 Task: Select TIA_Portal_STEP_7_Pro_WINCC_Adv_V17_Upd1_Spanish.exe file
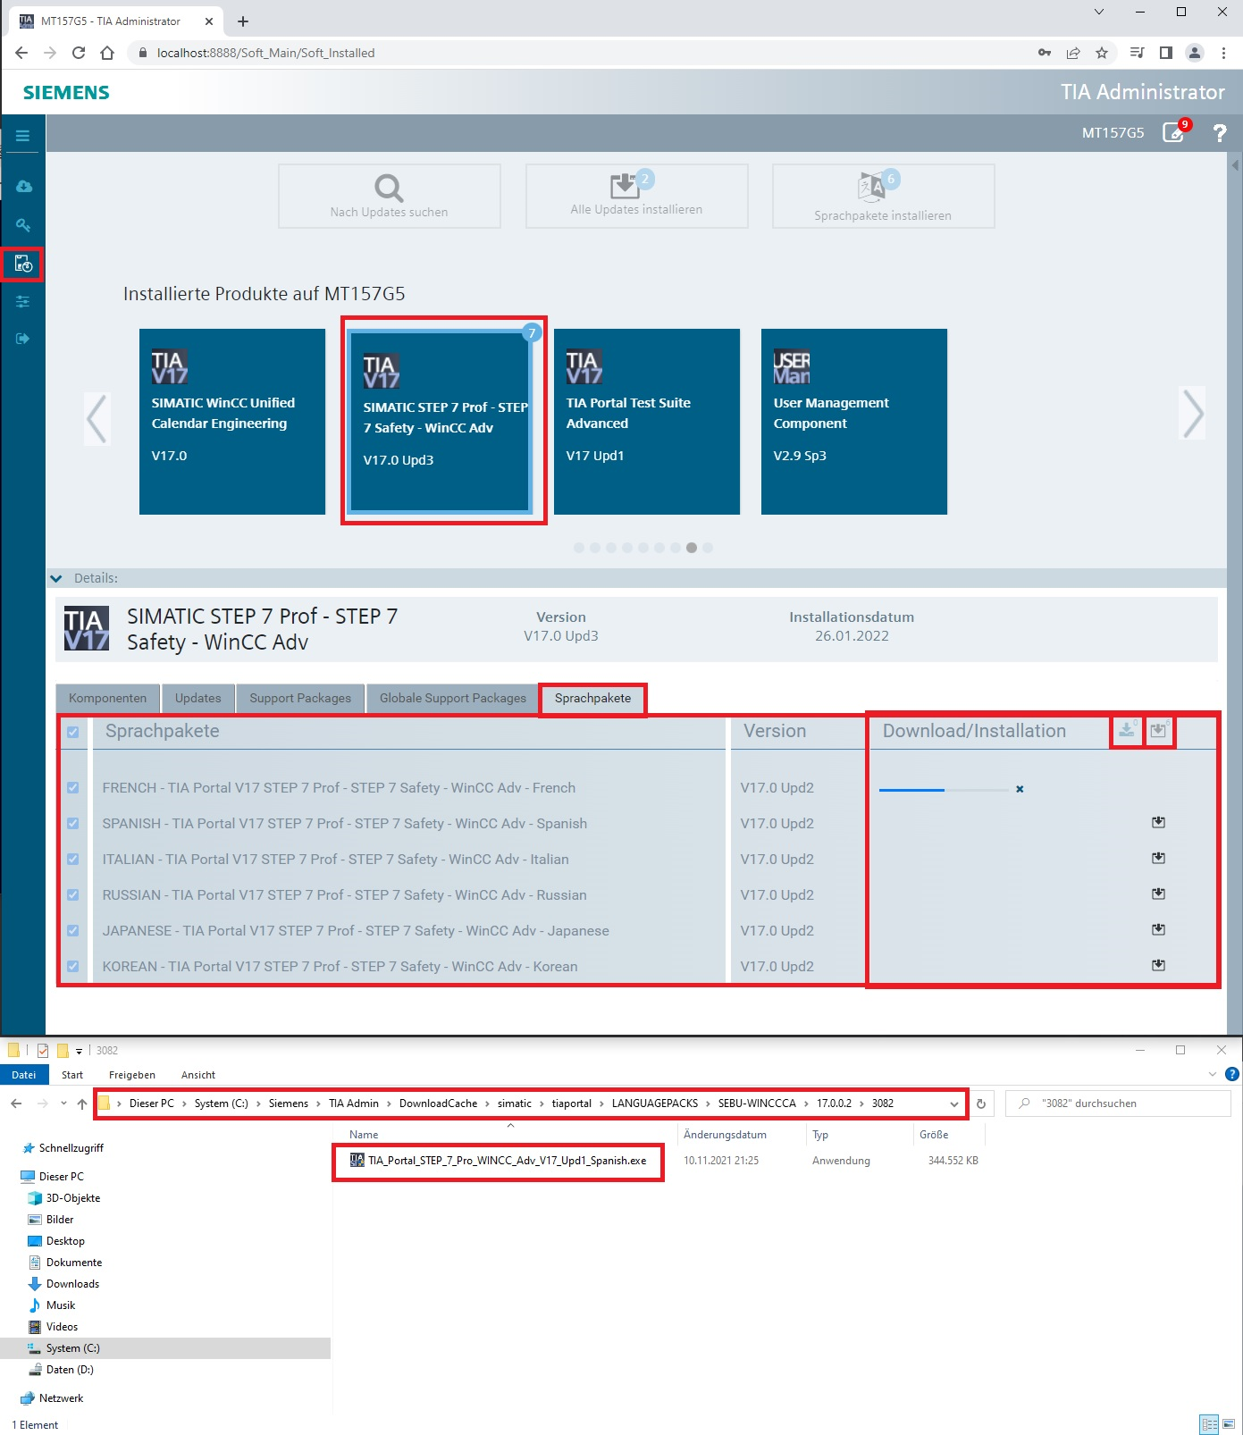click(499, 1161)
